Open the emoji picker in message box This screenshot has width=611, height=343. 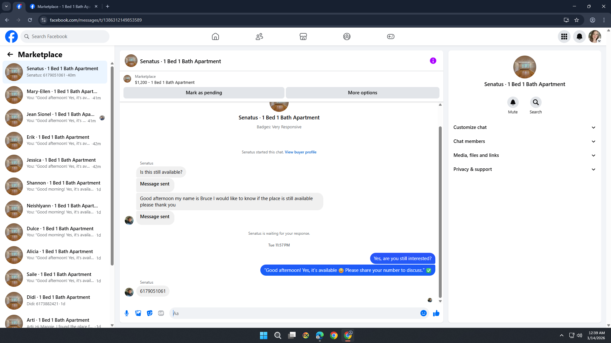point(423,313)
